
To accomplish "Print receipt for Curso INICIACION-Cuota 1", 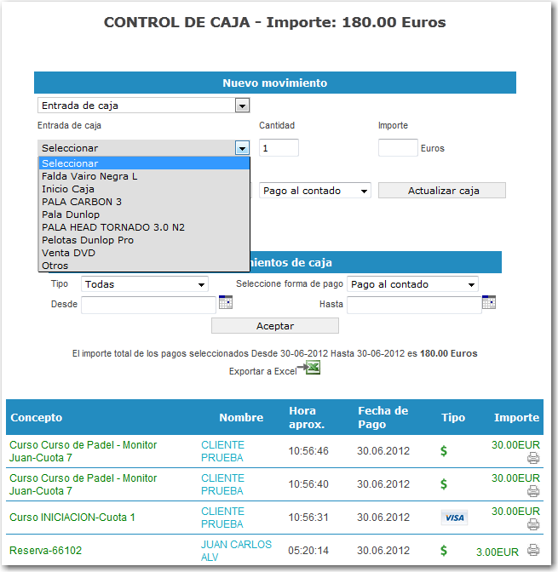I will click(x=533, y=523).
